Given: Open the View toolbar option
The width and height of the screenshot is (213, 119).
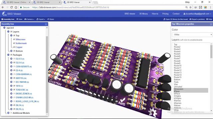Looking at the screenshot, I should pos(19,19).
